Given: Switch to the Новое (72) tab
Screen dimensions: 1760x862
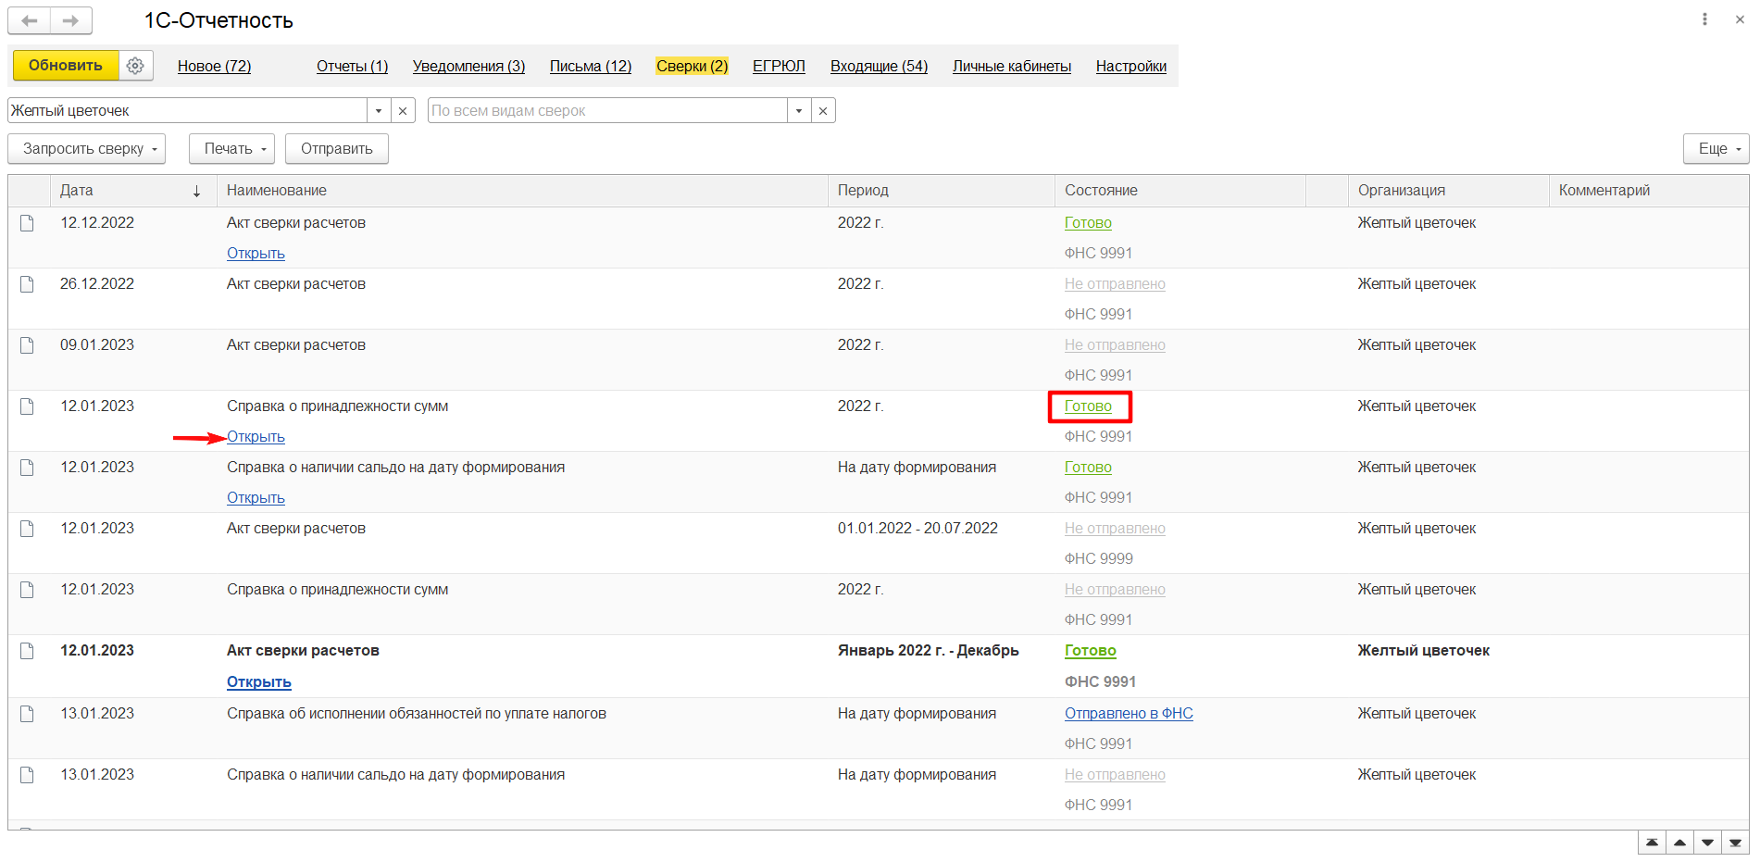Looking at the screenshot, I should tap(214, 66).
